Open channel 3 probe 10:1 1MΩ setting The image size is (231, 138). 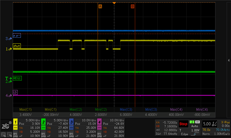71,135
